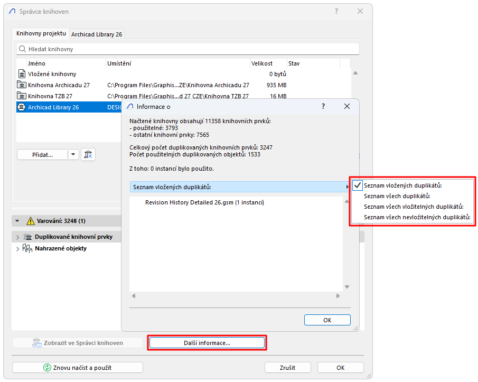Choose Seznam všech duplikátů from menu
Viewport: 478px width, 382px height.
(413, 196)
